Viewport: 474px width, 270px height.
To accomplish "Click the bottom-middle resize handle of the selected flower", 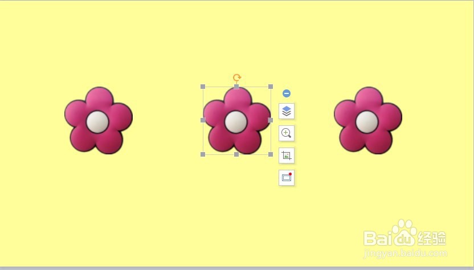I will (236, 154).
